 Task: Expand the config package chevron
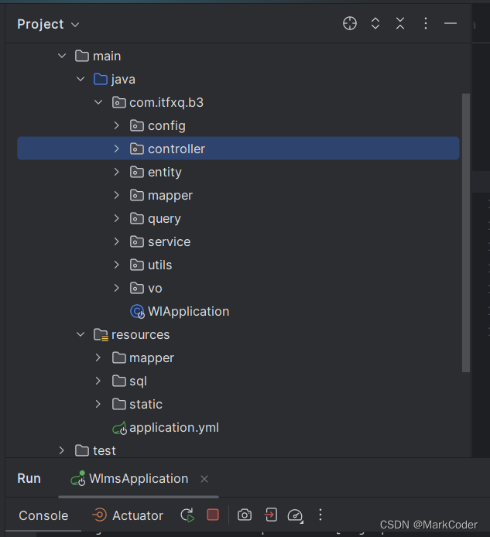[x=117, y=125]
